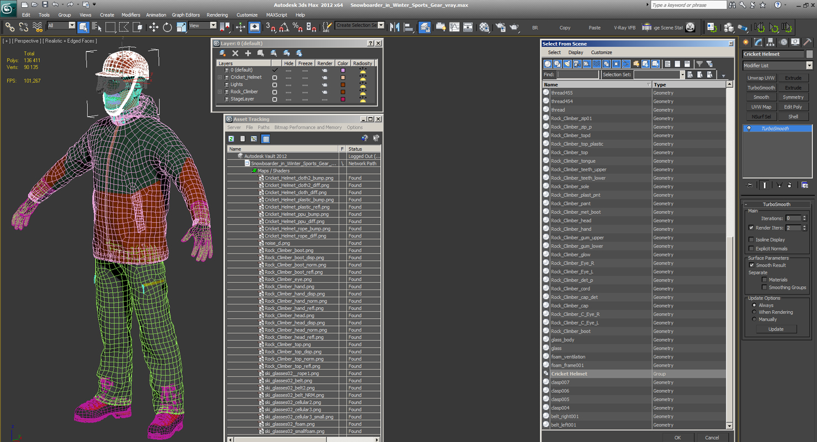Confirm Select From Scene with OK

point(677,438)
